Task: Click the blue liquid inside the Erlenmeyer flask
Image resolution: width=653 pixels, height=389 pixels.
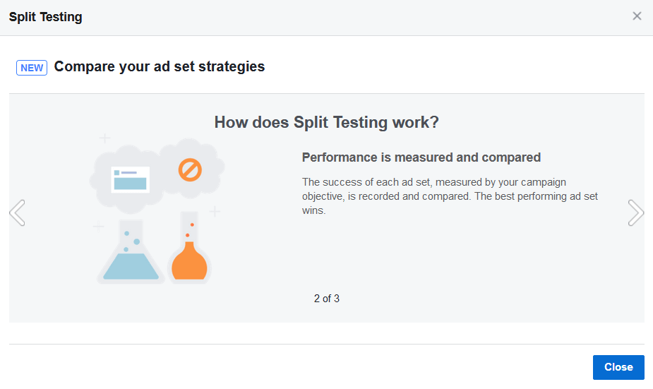Action: (131, 267)
